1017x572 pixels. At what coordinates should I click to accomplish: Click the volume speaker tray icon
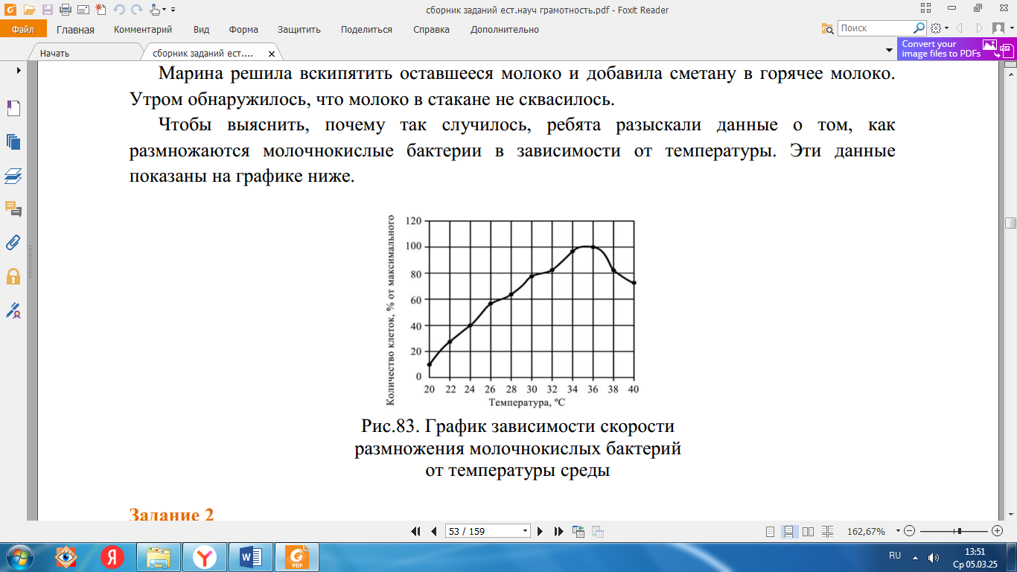[x=934, y=557]
